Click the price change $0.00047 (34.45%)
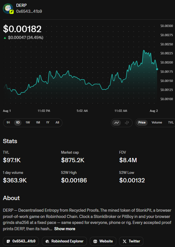The image size is (175, 247). pyautogui.click(x=26, y=38)
